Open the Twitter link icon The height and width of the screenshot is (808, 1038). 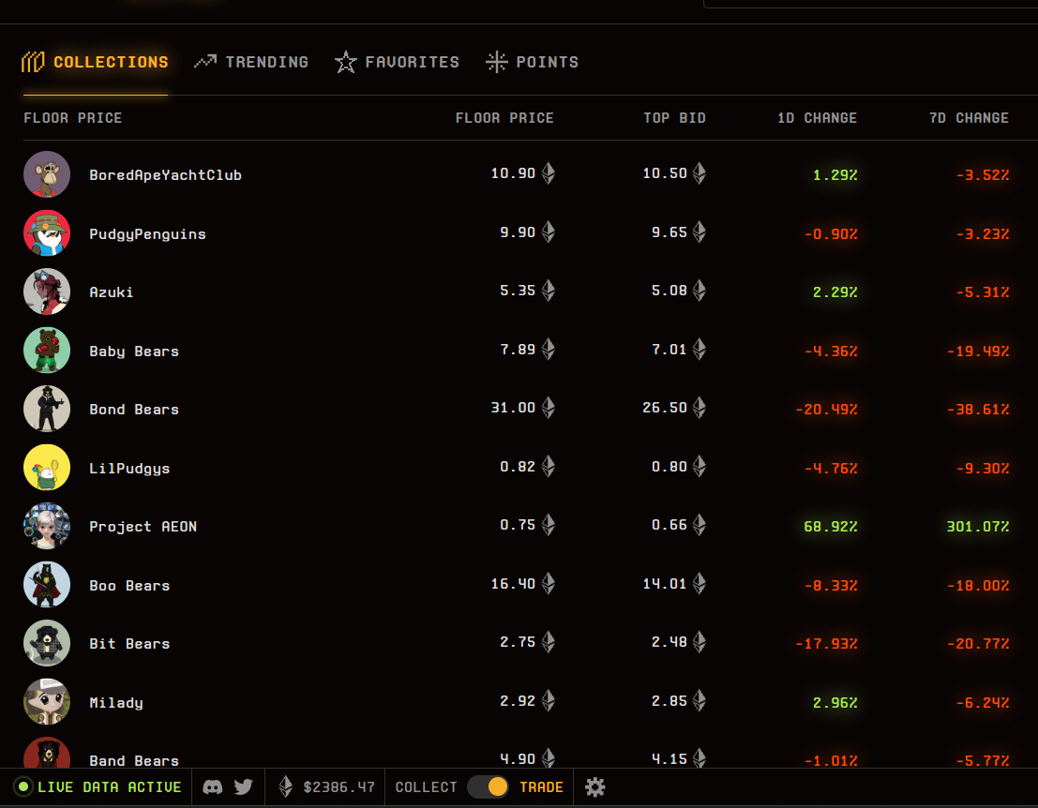[244, 786]
